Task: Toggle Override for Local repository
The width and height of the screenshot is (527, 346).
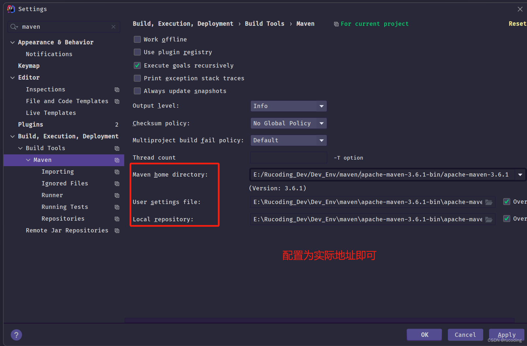Action: pos(507,218)
